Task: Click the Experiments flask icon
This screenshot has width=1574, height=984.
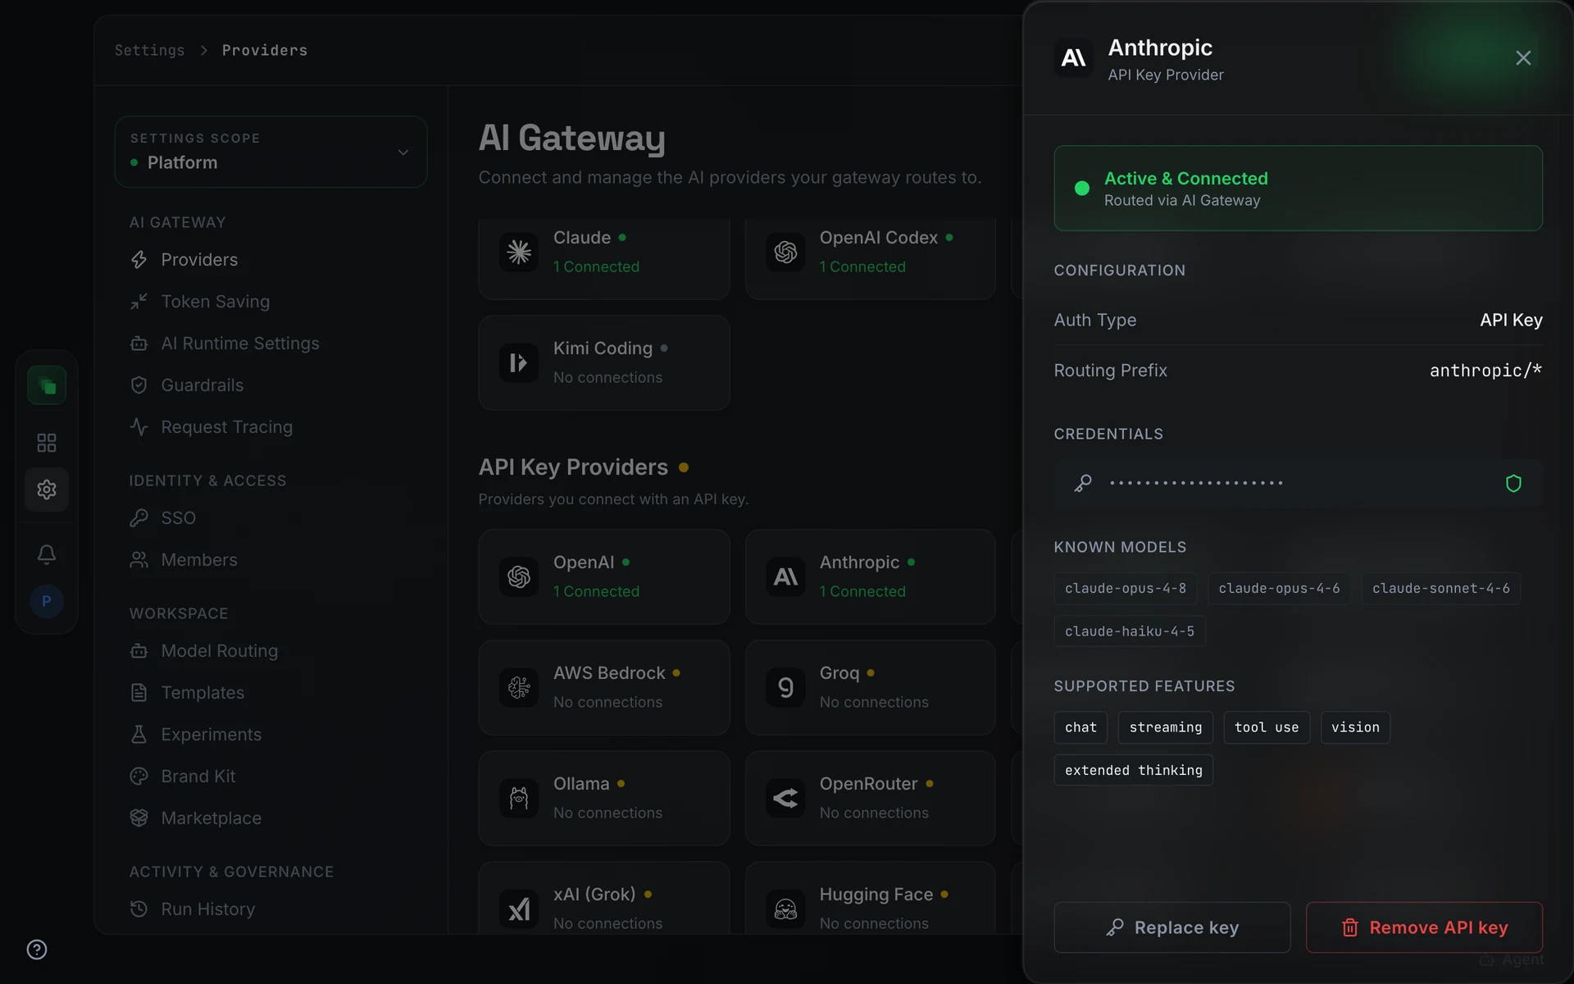Action: [139, 735]
